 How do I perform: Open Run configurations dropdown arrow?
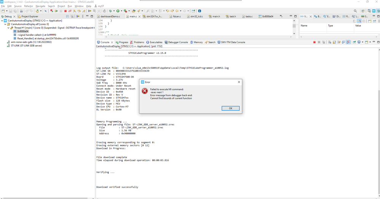point(121,11)
